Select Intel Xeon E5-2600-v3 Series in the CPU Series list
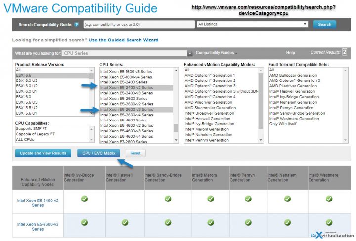The image size is (356, 241). 136,109
